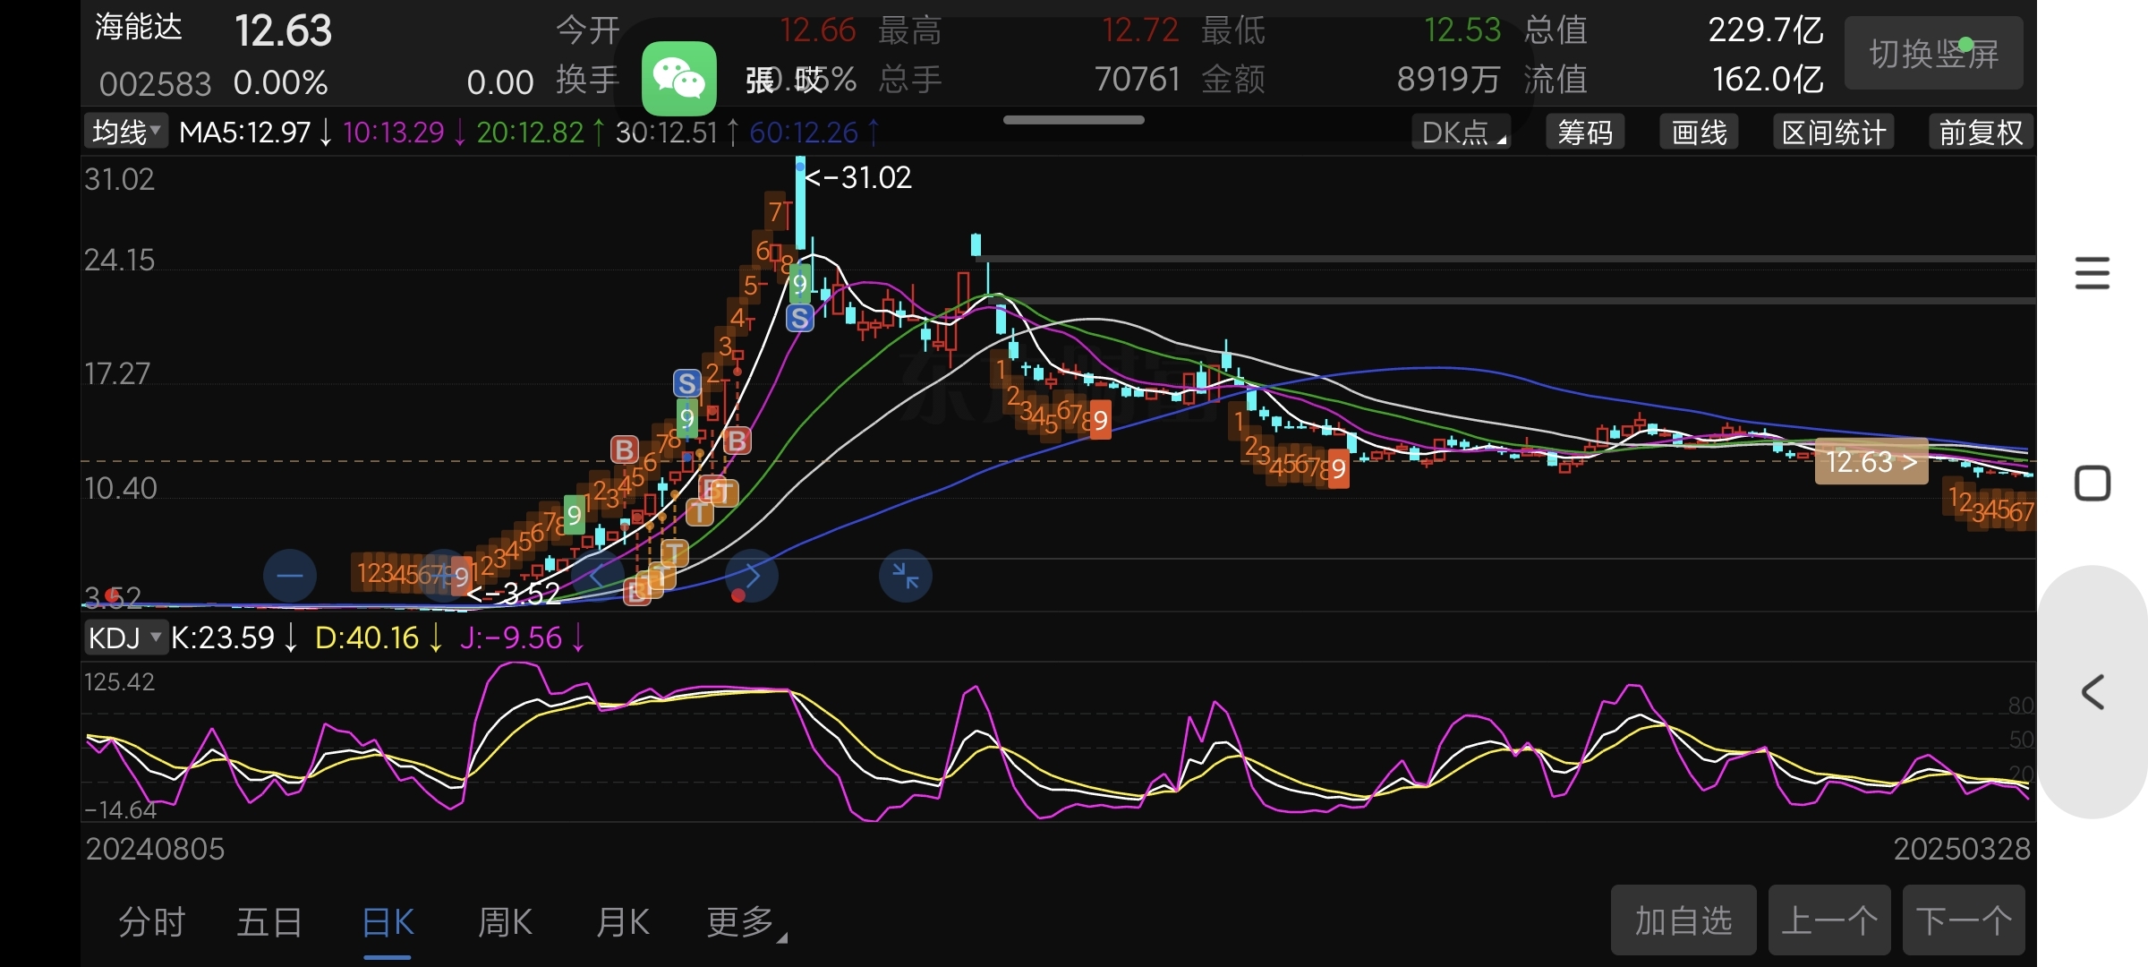
Task: Tap the 12.63 current price label
Action: coord(1871,461)
